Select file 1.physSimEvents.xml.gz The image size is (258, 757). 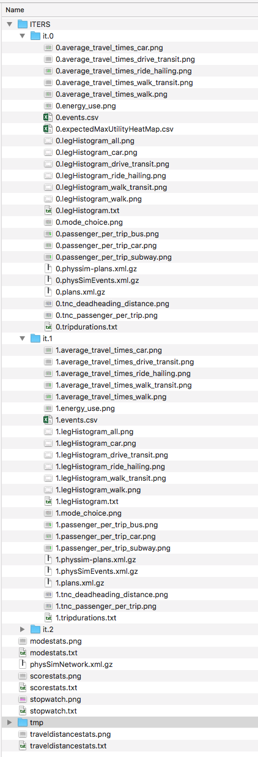[x=97, y=571]
